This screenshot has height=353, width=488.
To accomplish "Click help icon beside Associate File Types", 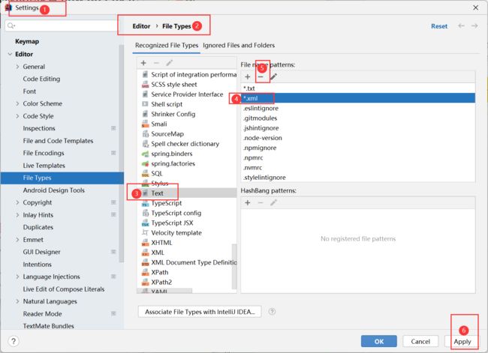I will [272, 311].
